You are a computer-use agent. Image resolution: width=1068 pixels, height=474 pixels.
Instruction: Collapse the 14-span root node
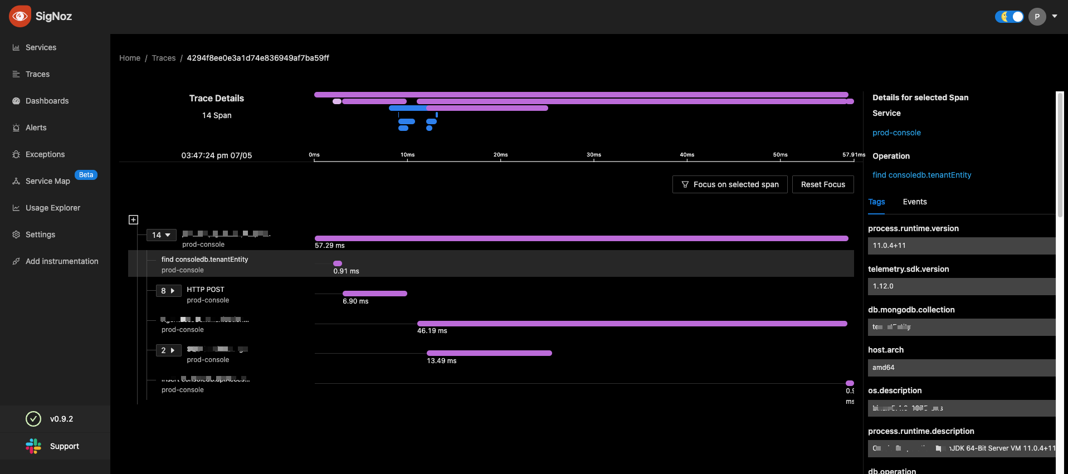point(162,235)
